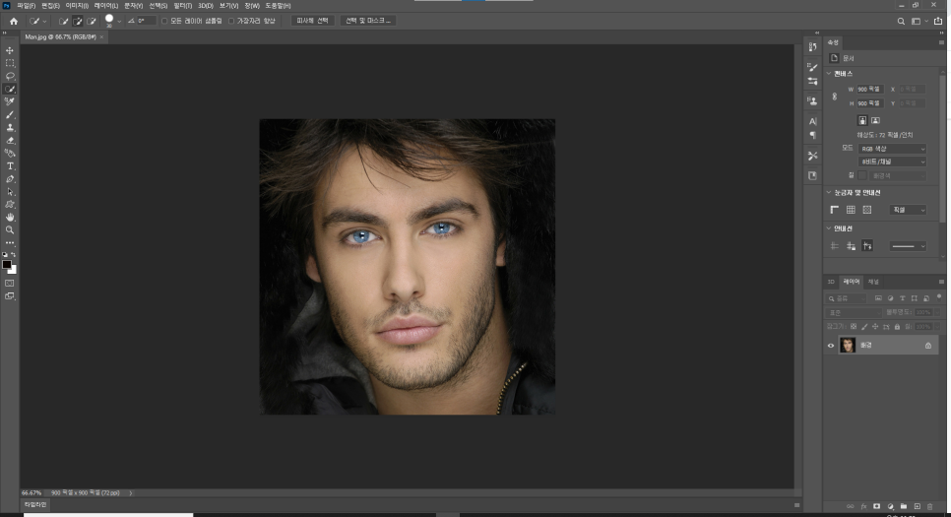Image resolution: width=951 pixels, height=517 pixels.
Task: Click the layer style fx icon
Action: tap(863, 506)
